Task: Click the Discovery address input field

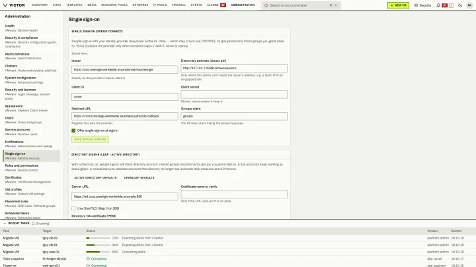Action: click(x=234, y=68)
